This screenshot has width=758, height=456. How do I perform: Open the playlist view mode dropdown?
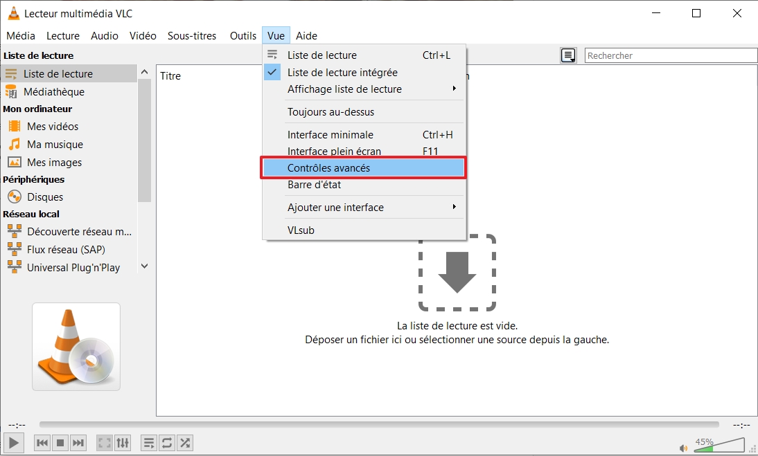tap(568, 55)
